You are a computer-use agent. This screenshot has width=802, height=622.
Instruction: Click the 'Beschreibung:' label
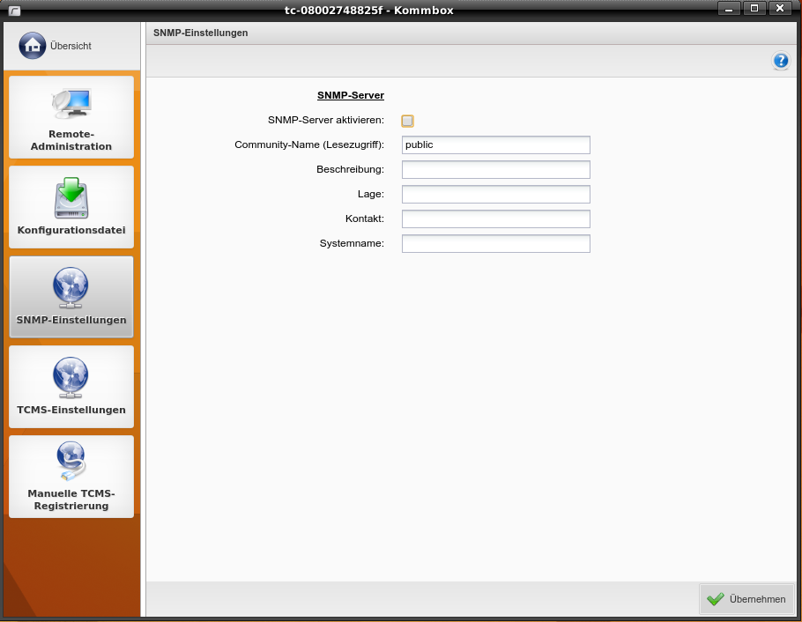(x=351, y=169)
